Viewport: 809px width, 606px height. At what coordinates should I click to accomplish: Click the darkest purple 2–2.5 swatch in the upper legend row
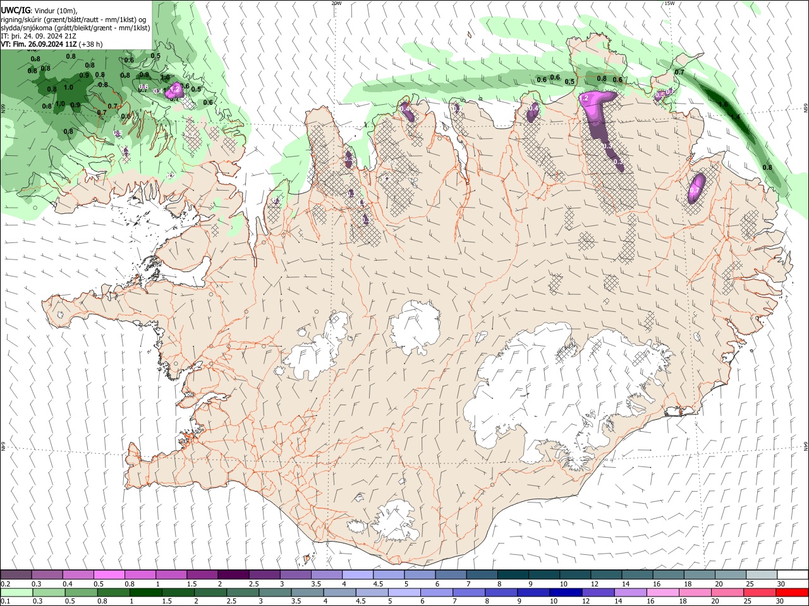[233, 574]
